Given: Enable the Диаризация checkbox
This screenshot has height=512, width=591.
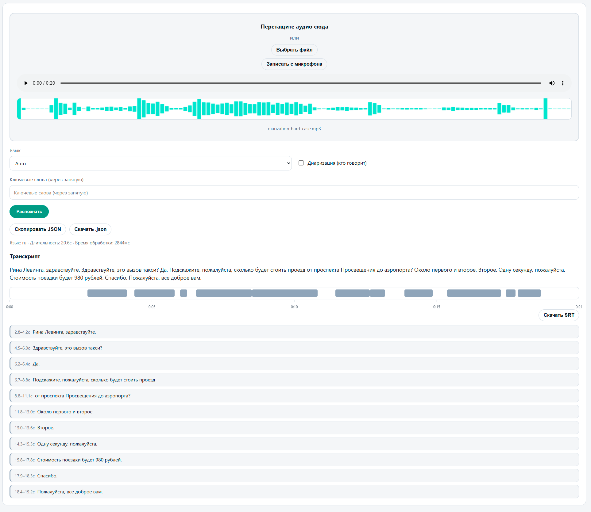Looking at the screenshot, I should click(301, 163).
